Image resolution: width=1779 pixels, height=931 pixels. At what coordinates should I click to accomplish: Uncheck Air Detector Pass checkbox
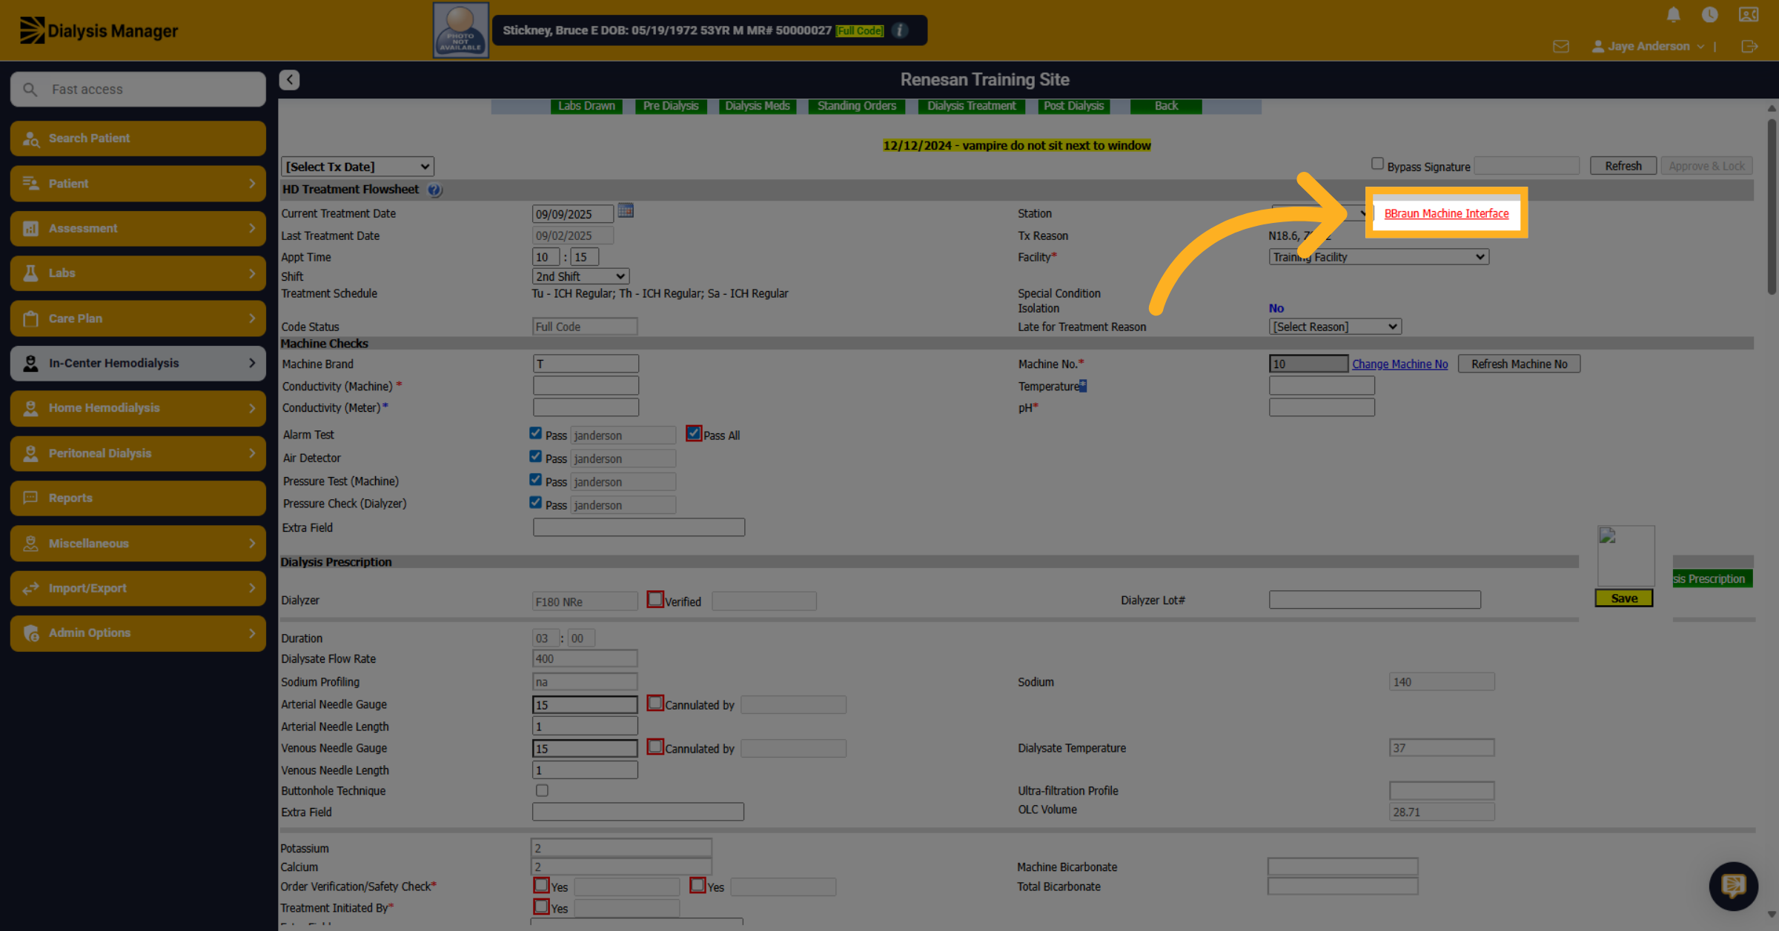pyautogui.click(x=535, y=457)
